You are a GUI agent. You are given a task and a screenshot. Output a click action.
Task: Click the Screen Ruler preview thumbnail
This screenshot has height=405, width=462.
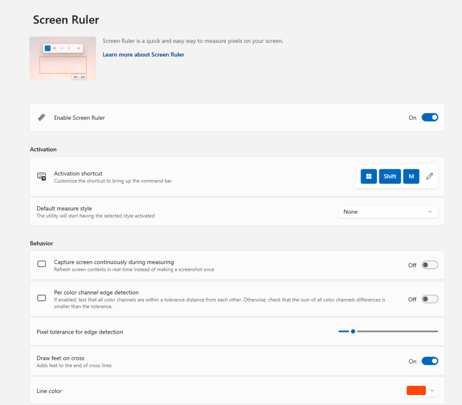point(63,59)
